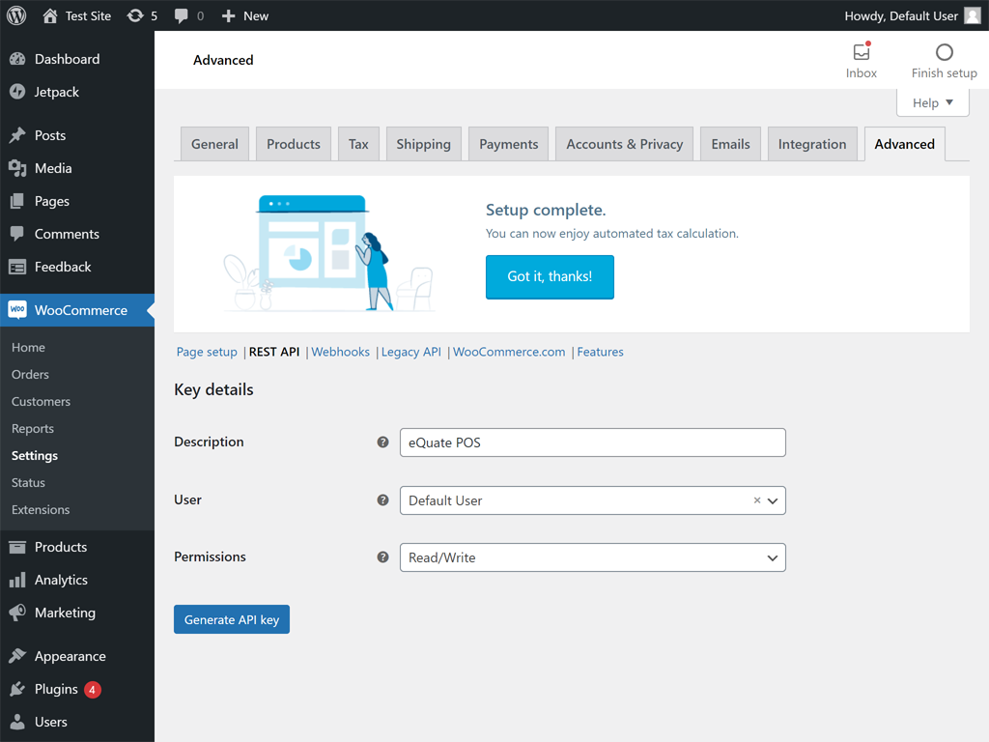Click help tooltip icon beside Permissions

pyautogui.click(x=382, y=557)
